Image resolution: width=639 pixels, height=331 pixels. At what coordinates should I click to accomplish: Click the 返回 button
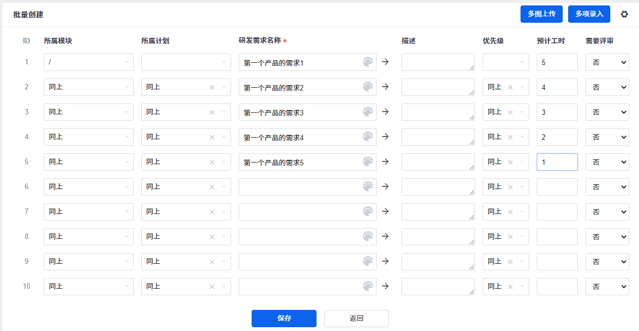tap(357, 319)
